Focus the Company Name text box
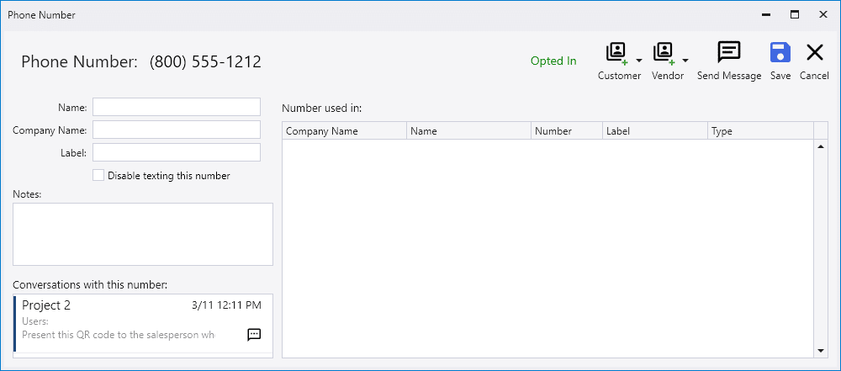841x371 pixels. pyautogui.click(x=177, y=130)
